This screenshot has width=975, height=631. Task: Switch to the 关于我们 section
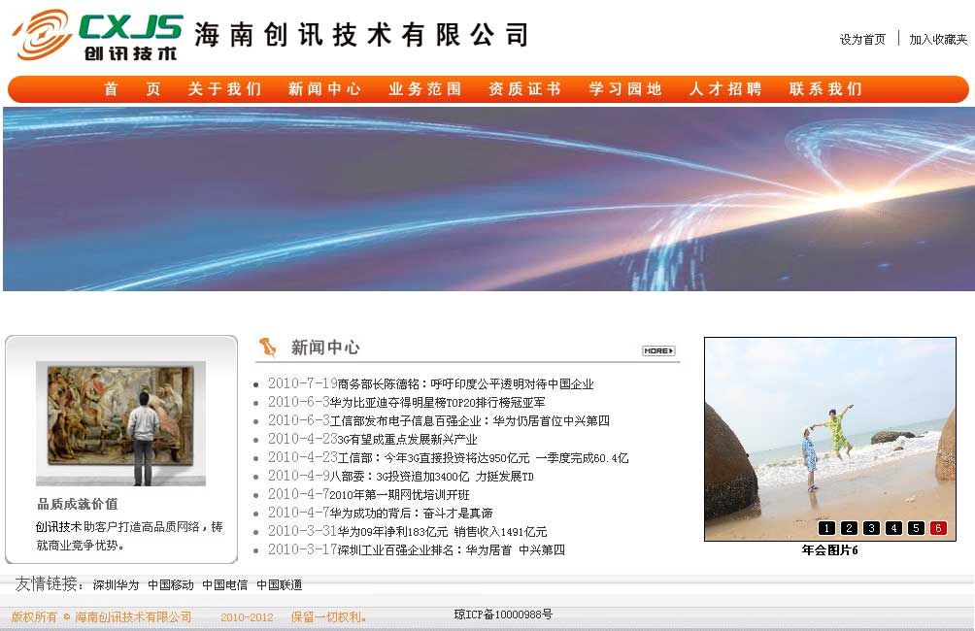tap(224, 88)
